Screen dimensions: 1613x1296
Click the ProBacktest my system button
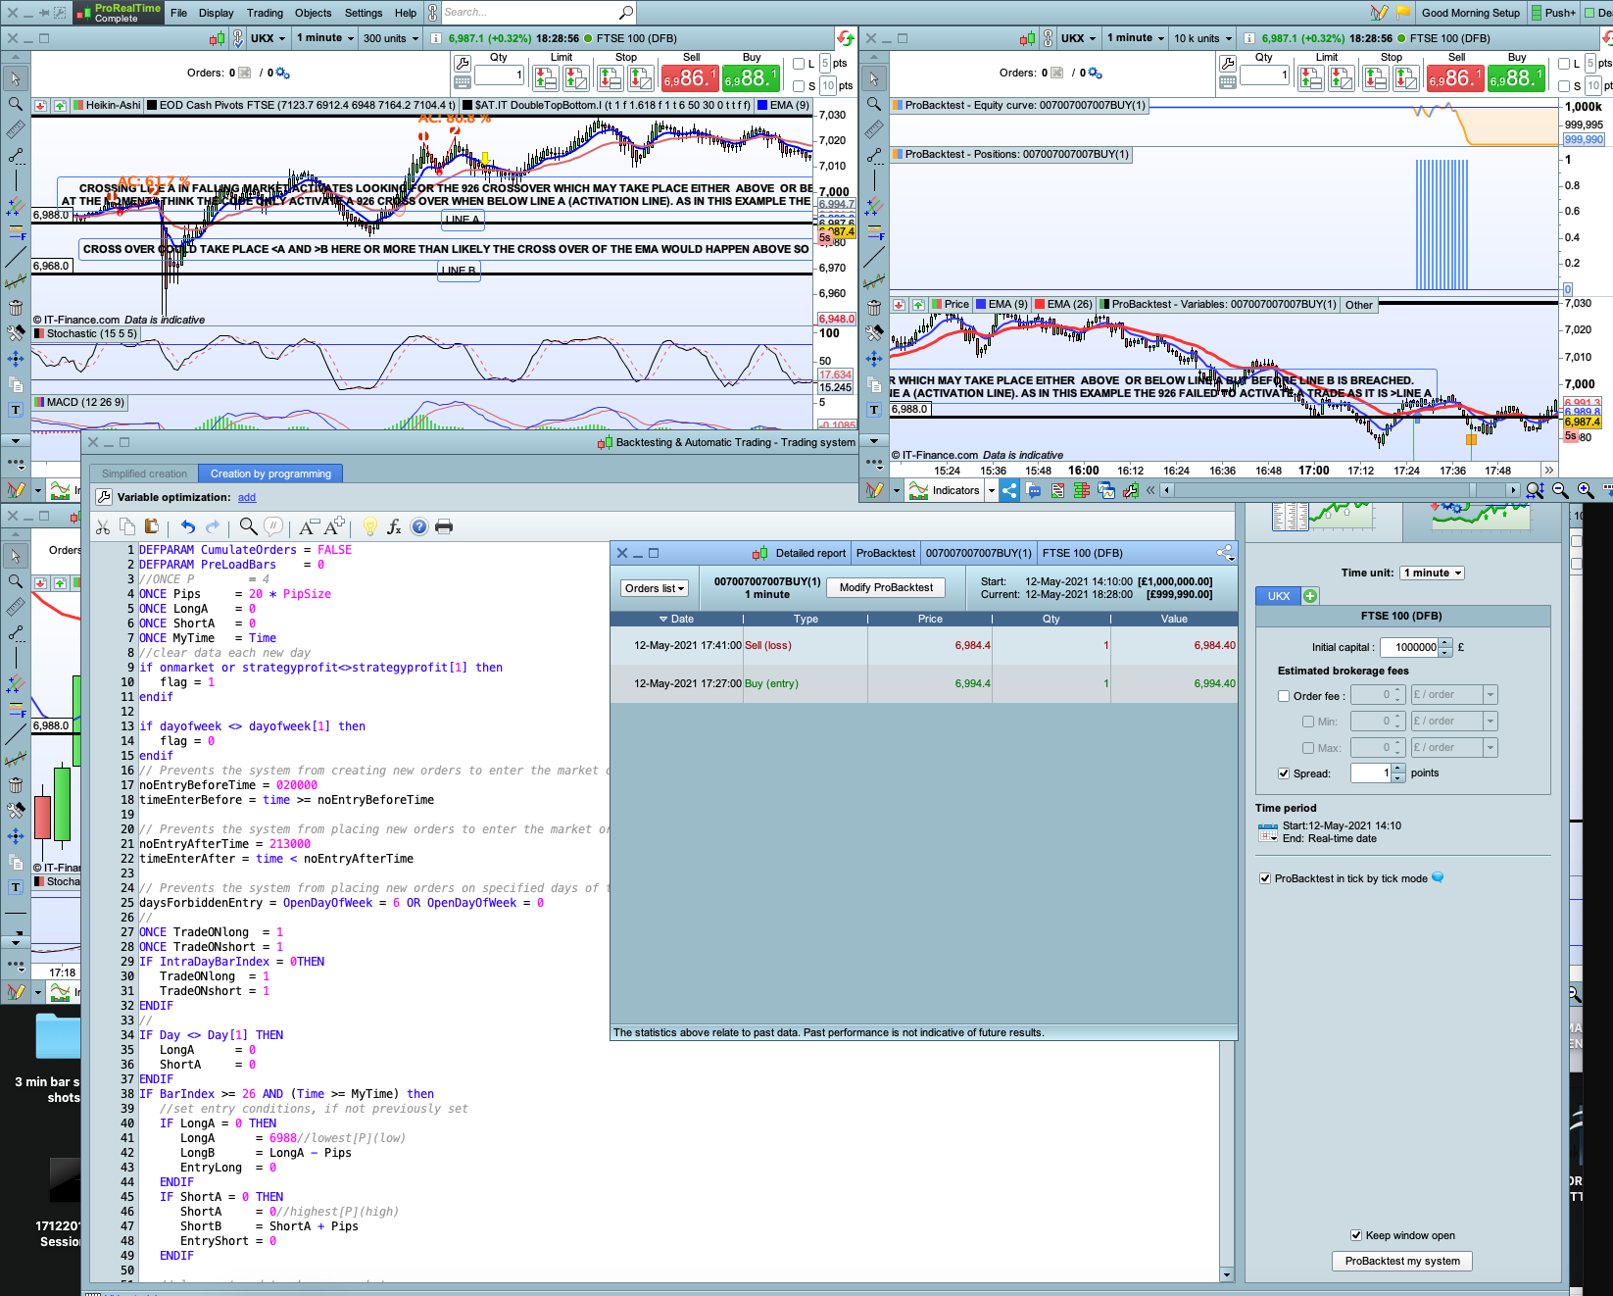(x=1401, y=1261)
